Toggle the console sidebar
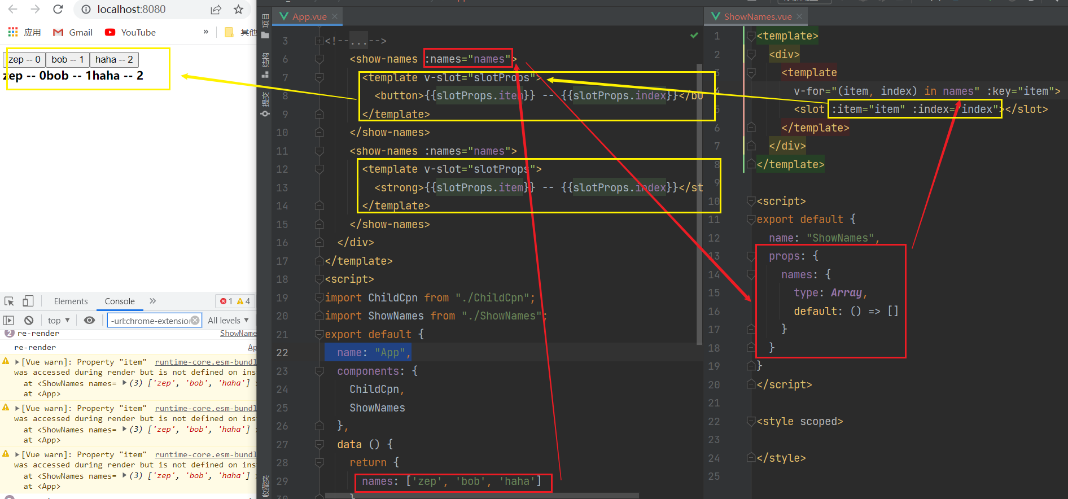The width and height of the screenshot is (1068, 499). [8, 320]
